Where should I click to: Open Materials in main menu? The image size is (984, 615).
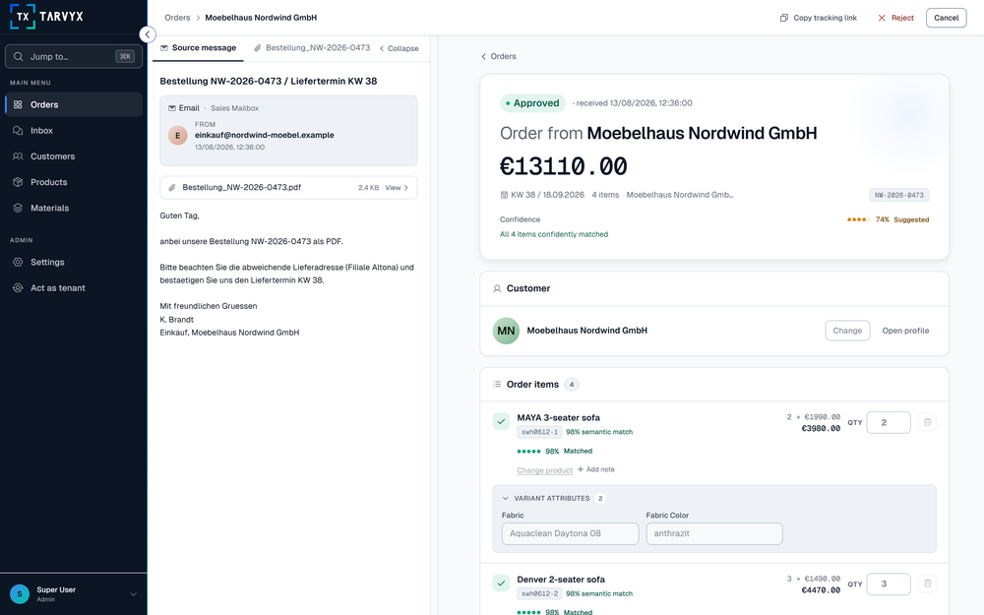click(74, 208)
